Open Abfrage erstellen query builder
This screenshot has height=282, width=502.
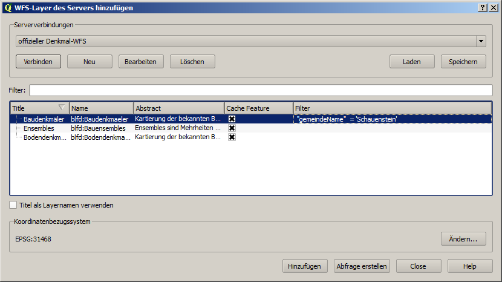point(363,266)
